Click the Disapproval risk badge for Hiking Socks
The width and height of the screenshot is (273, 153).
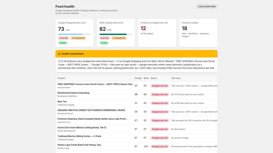[160, 138]
